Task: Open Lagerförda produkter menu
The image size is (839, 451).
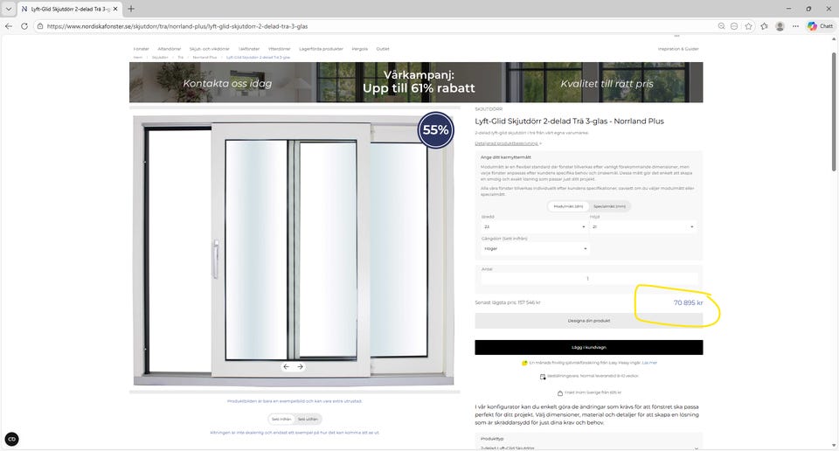Action: pyautogui.click(x=321, y=49)
